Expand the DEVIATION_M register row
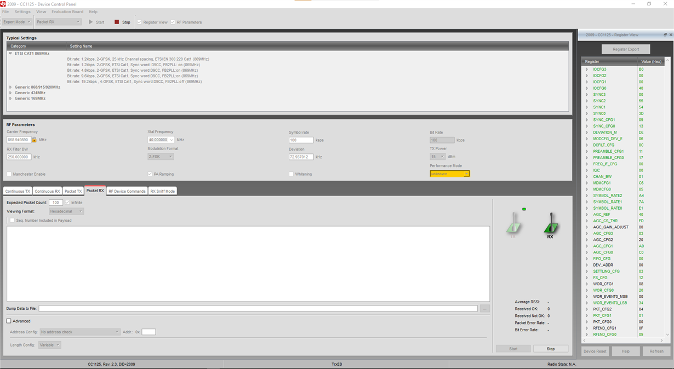 (x=586, y=132)
